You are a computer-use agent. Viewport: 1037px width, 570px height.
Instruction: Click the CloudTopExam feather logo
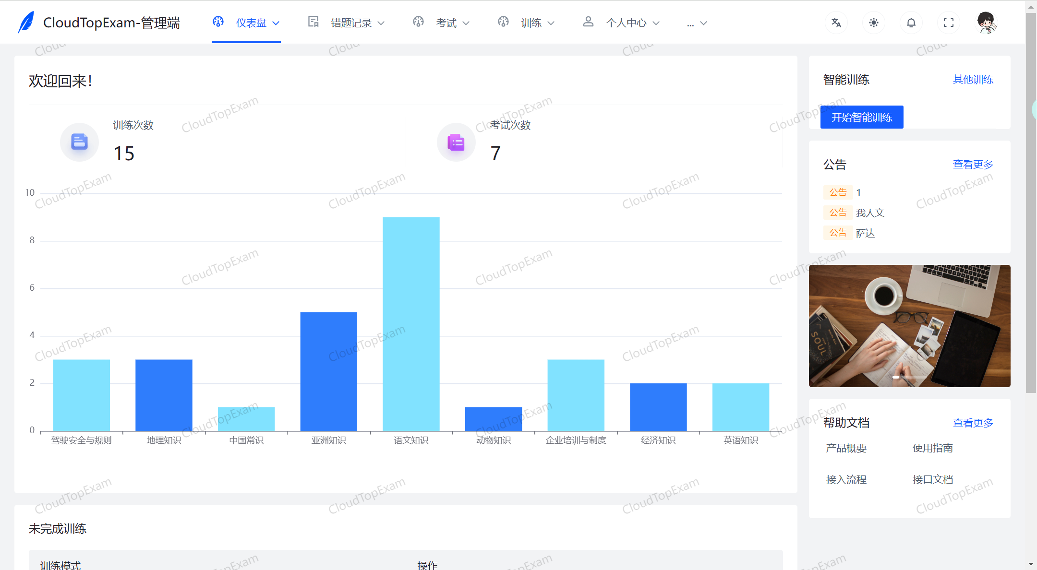pos(26,23)
